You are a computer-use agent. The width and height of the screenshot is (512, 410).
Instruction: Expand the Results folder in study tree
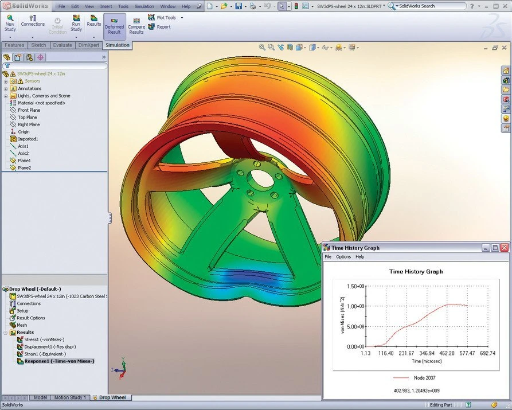pos(5,333)
